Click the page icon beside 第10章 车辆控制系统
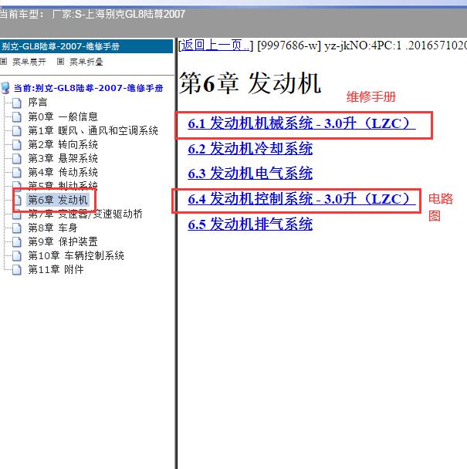 click(17, 256)
